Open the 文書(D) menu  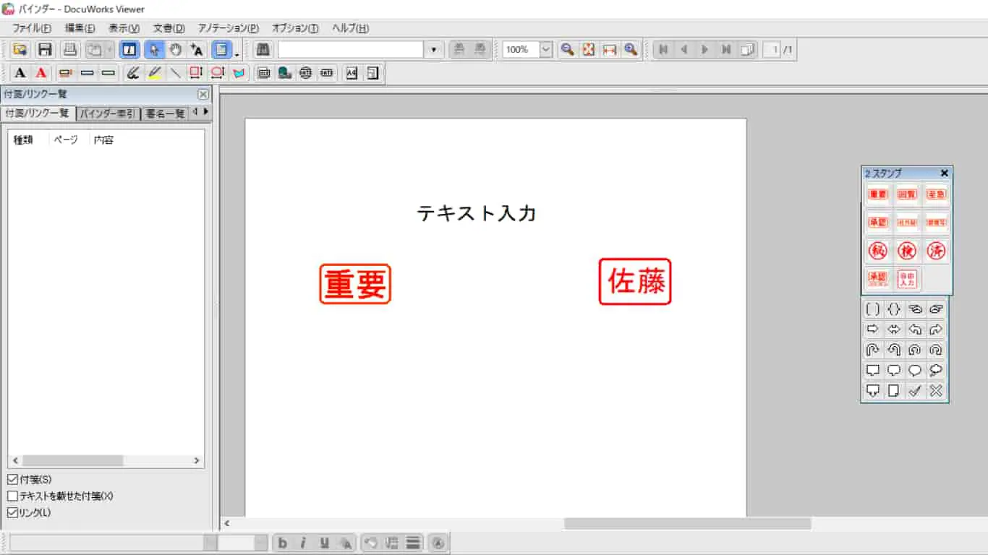pos(169,28)
